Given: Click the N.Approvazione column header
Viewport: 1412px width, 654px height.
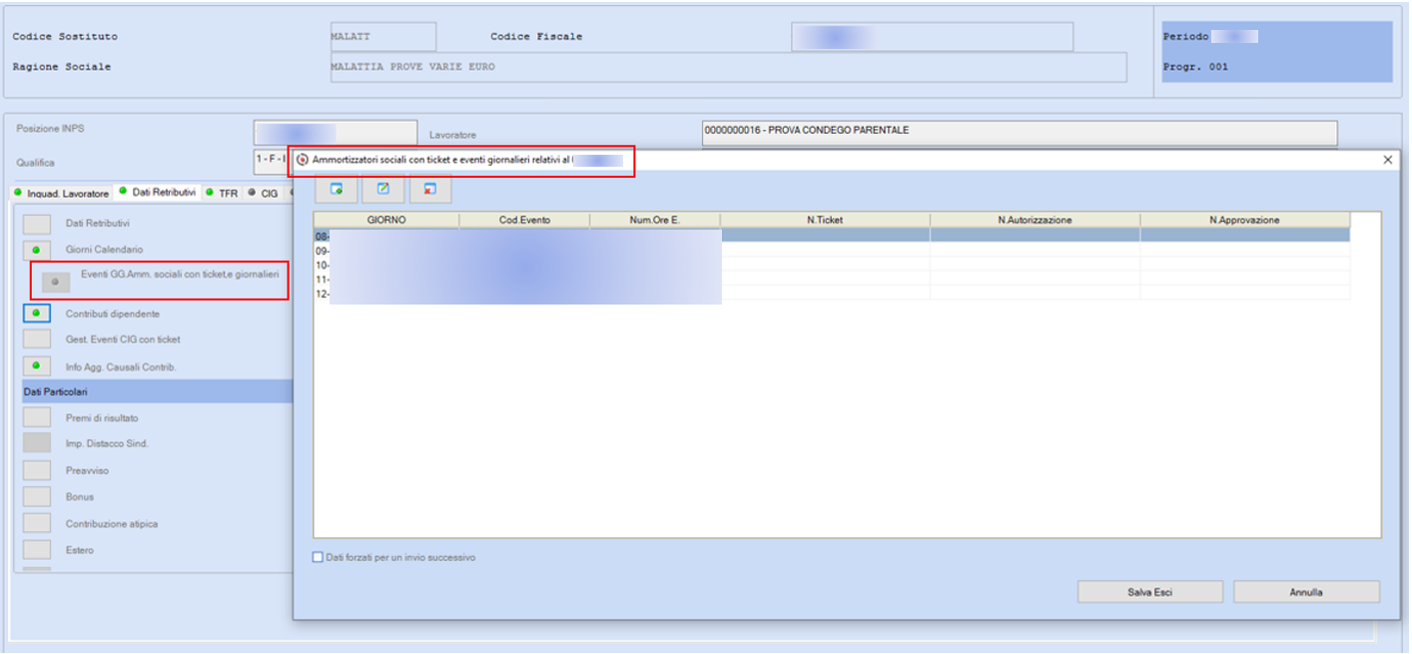Looking at the screenshot, I should (1244, 220).
